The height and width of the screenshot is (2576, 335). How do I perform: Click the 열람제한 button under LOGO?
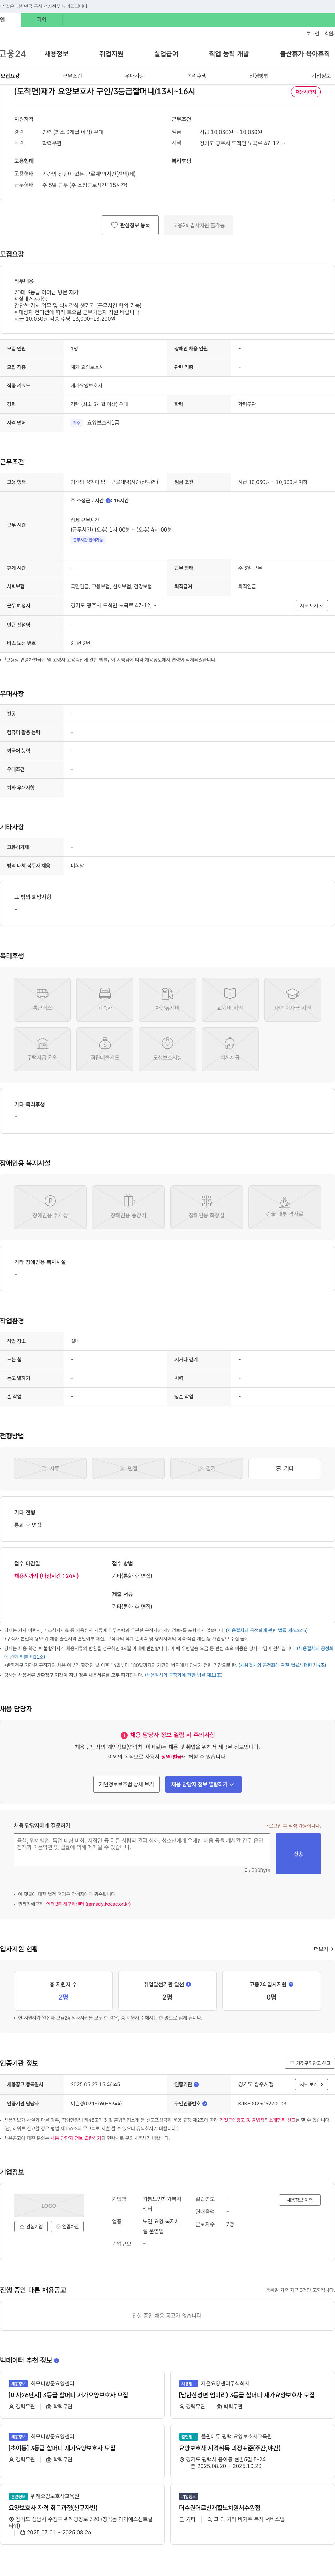point(67,2227)
